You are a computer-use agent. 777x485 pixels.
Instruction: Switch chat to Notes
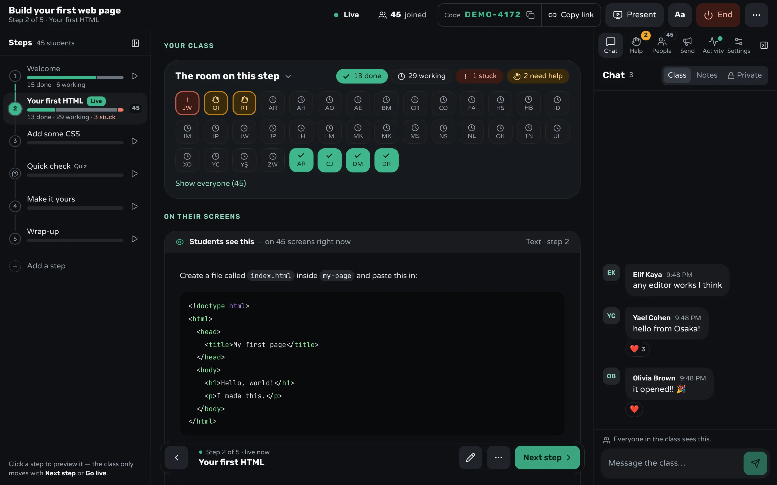click(706, 75)
